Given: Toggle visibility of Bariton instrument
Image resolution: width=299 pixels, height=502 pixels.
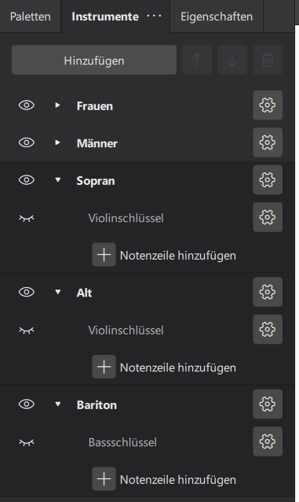Looking at the screenshot, I should [x=27, y=404].
